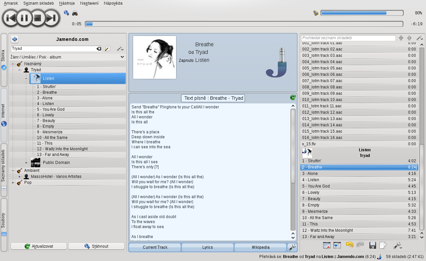Click the lyrics vertical scrollbar
Screen dimensions: 426x261
(293, 146)
